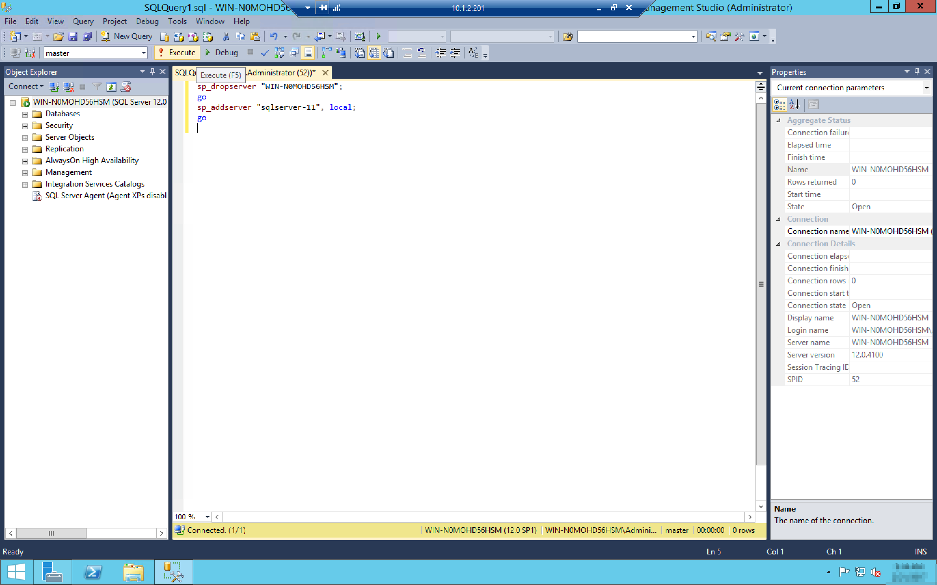Click Comment out selected lines icon
This screenshot has width=937, height=585.
click(407, 53)
